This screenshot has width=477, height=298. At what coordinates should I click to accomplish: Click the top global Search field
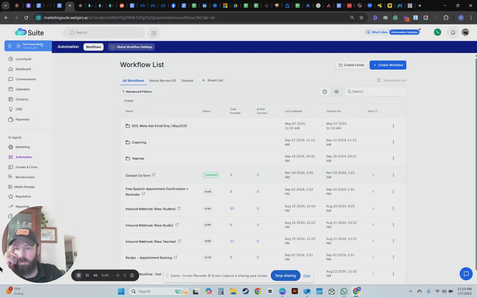tap(104, 33)
